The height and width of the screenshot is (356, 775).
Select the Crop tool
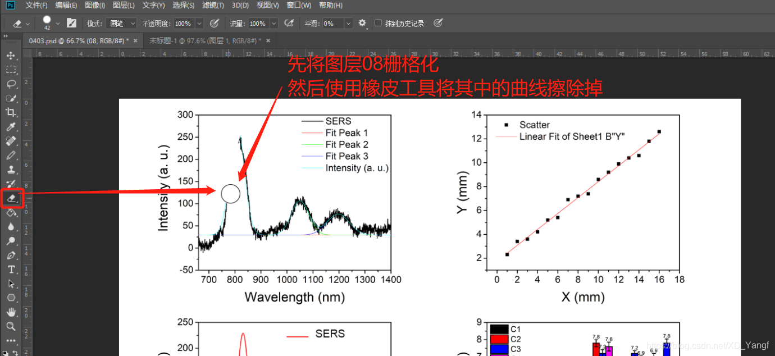(11, 112)
